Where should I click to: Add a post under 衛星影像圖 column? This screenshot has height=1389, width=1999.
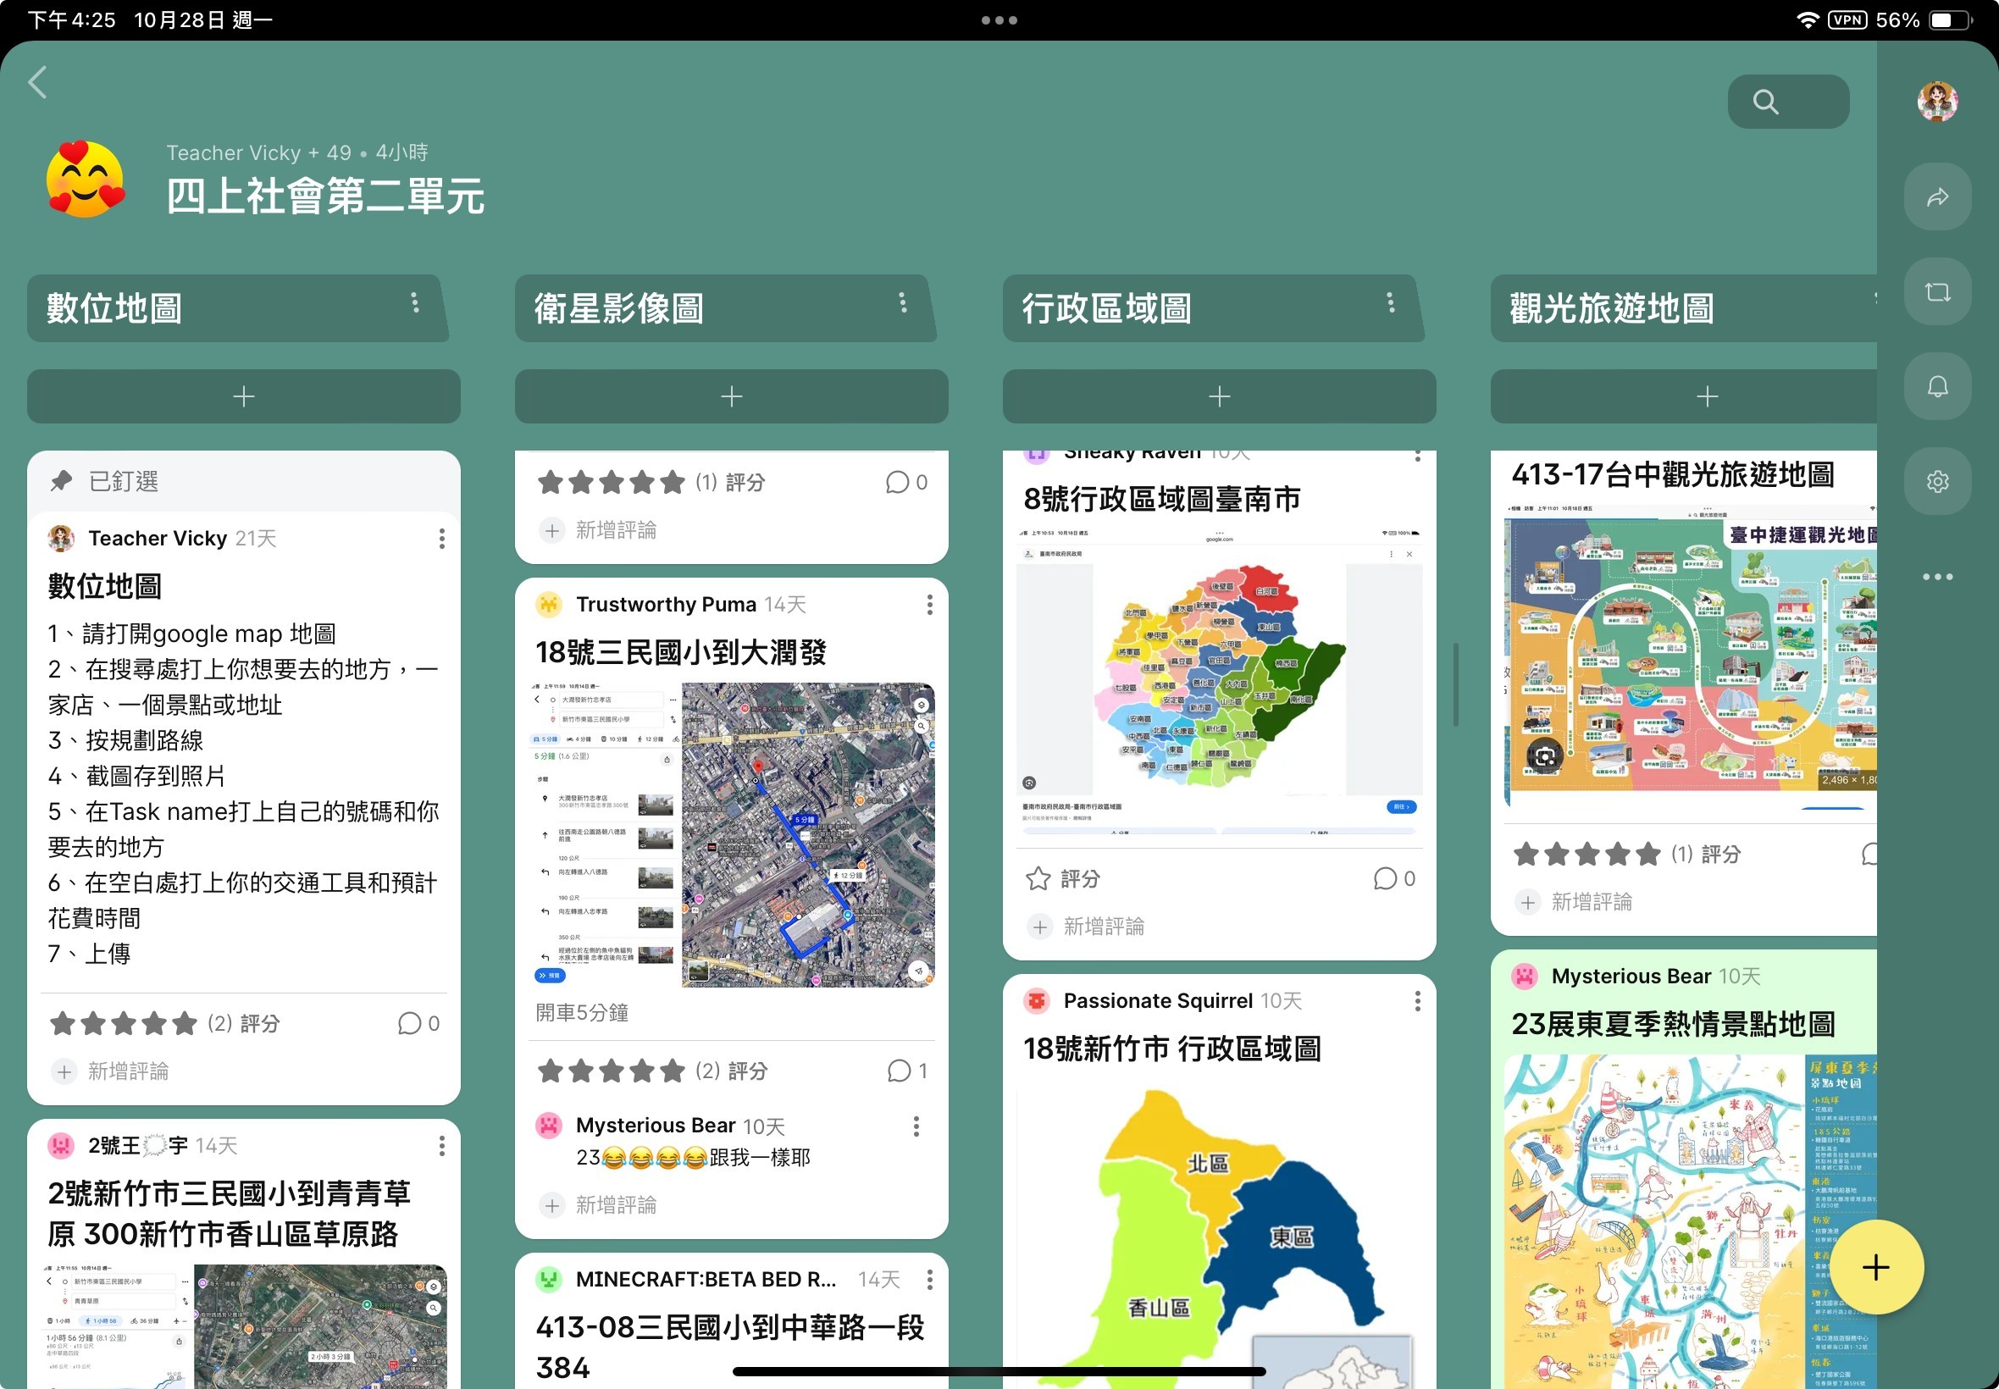(x=731, y=397)
